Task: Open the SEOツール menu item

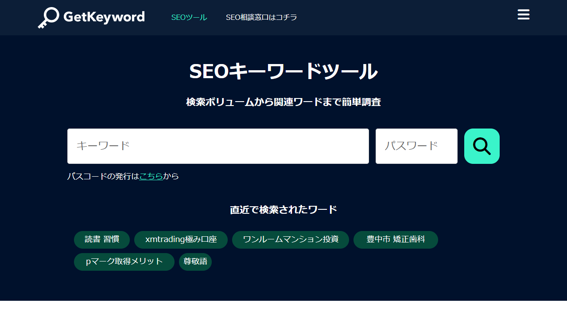Action: 189,17
